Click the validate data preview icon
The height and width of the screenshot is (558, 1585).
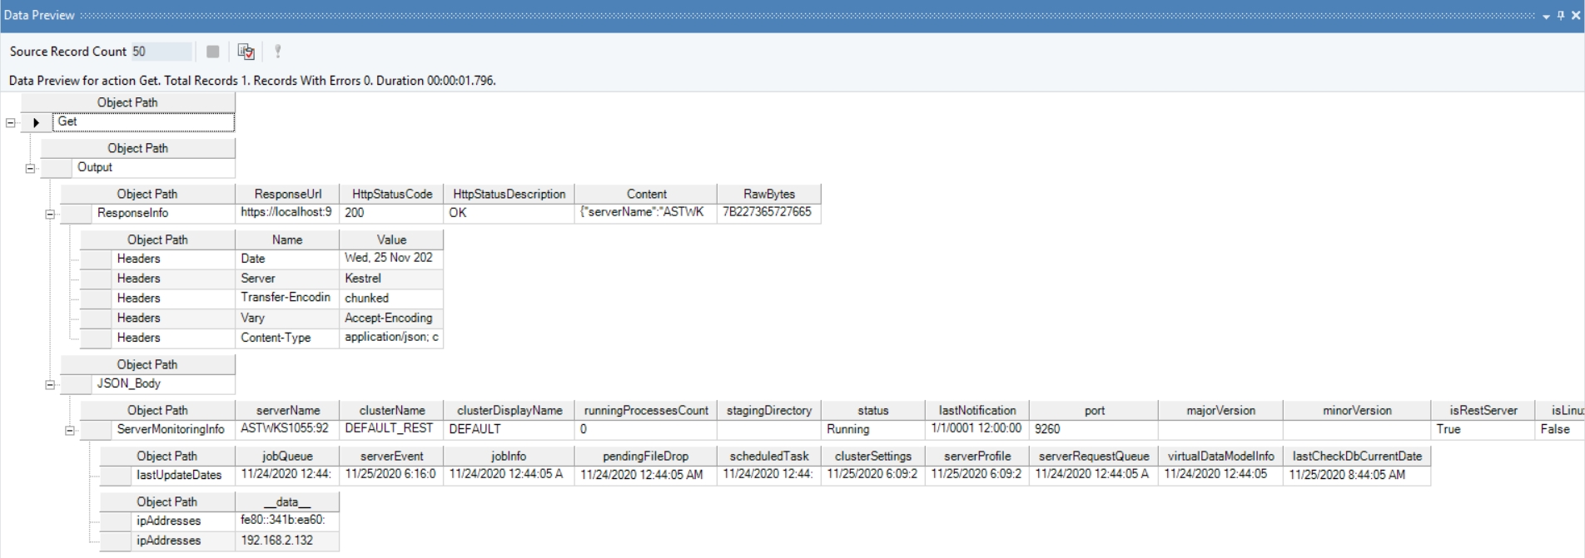[x=246, y=52]
